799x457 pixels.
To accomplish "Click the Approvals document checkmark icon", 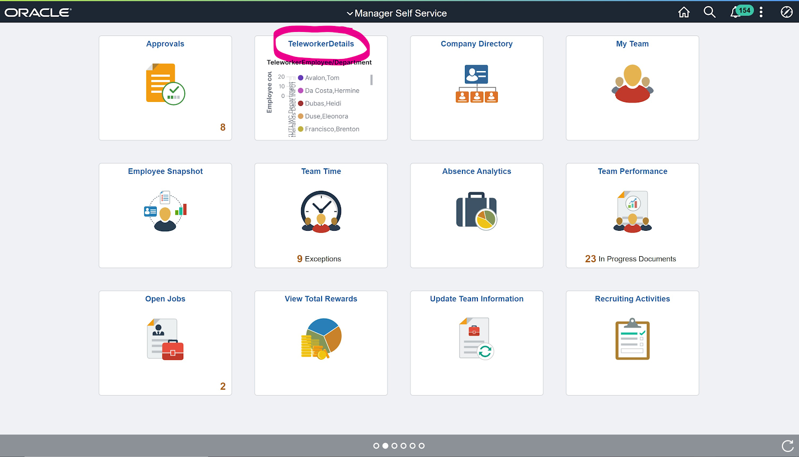I will point(165,84).
